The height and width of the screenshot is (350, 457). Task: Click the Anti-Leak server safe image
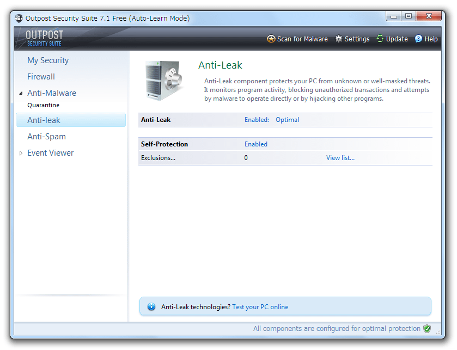[x=164, y=80]
